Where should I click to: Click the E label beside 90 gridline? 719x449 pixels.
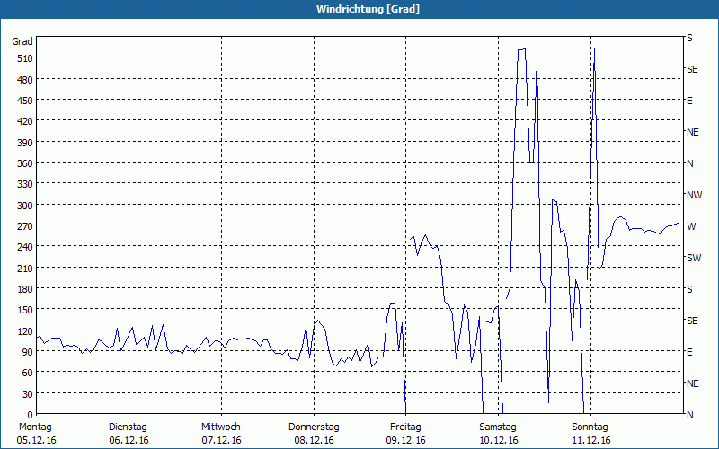[689, 352]
